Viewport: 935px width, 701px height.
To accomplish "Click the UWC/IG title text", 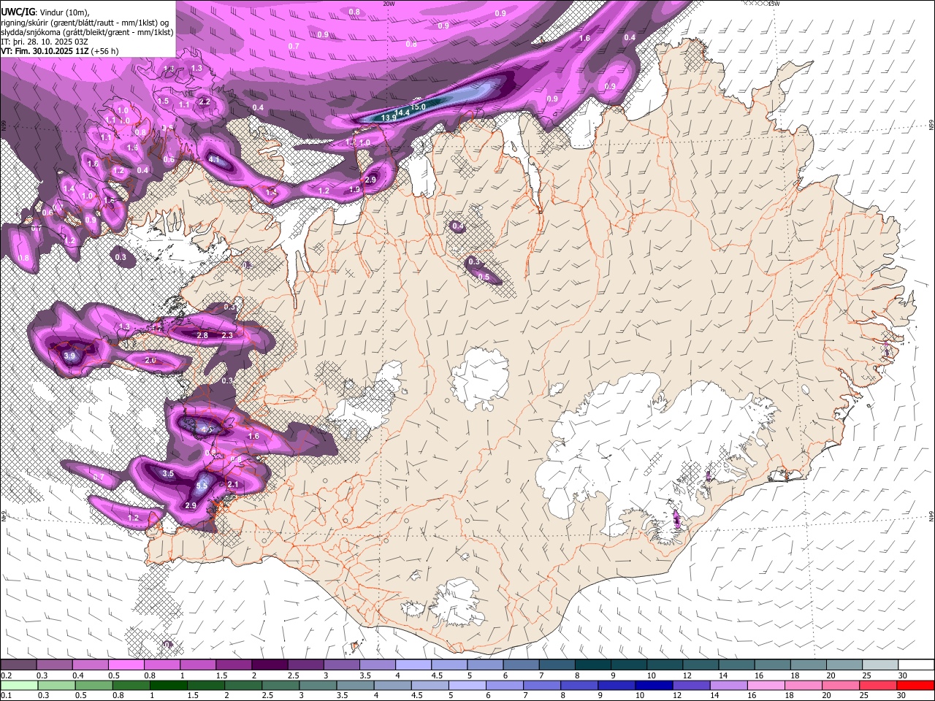I will tap(17, 12).
